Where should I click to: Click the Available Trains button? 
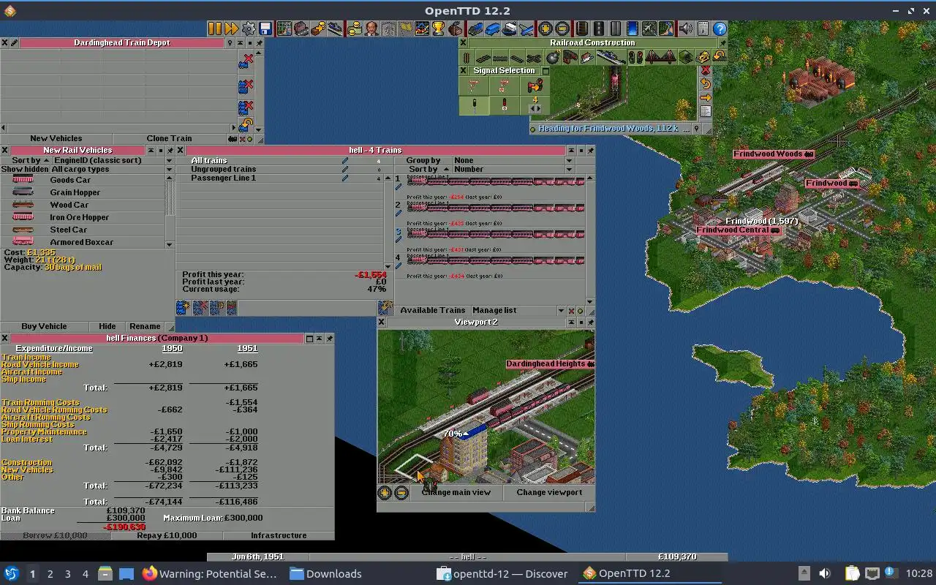(x=432, y=311)
